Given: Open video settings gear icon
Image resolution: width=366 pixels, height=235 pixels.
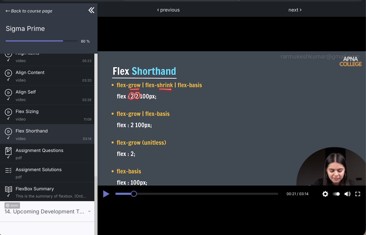Looking at the screenshot, I should click(x=325, y=194).
